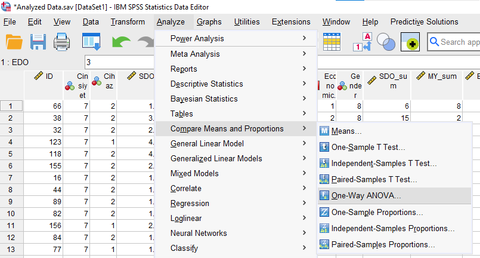Viewport: 480px width, 258px height.
Task: Click the overlapping circles toolbar icon
Action: point(386,42)
